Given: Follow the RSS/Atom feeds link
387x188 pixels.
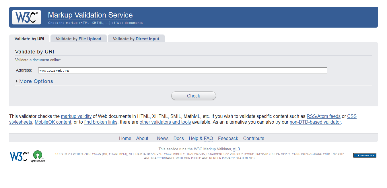Looking at the screenshot, I should (324, 116).
